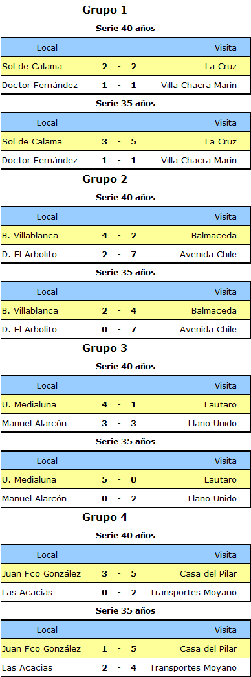Click Transportes Moyano in Grupo 4 Serie 40
251x677 pixels.
point(193,592)
